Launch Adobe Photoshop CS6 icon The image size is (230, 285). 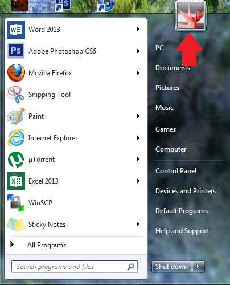tap(16, 51)
